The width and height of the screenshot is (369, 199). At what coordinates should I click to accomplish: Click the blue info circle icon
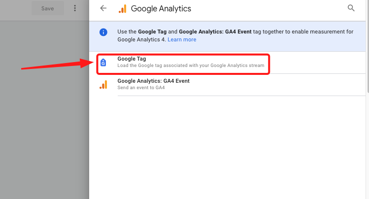pyautogui.click(x=103, y=32)
